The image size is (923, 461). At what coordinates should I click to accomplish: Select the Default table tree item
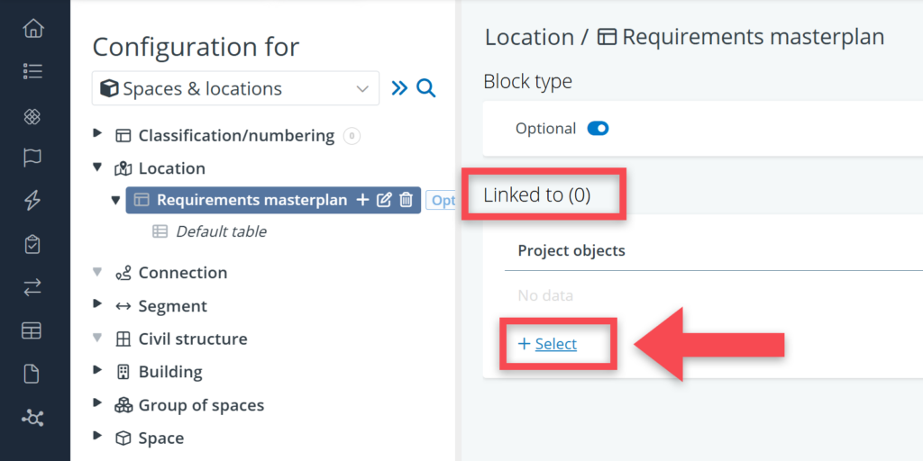[x=221, y=231]
